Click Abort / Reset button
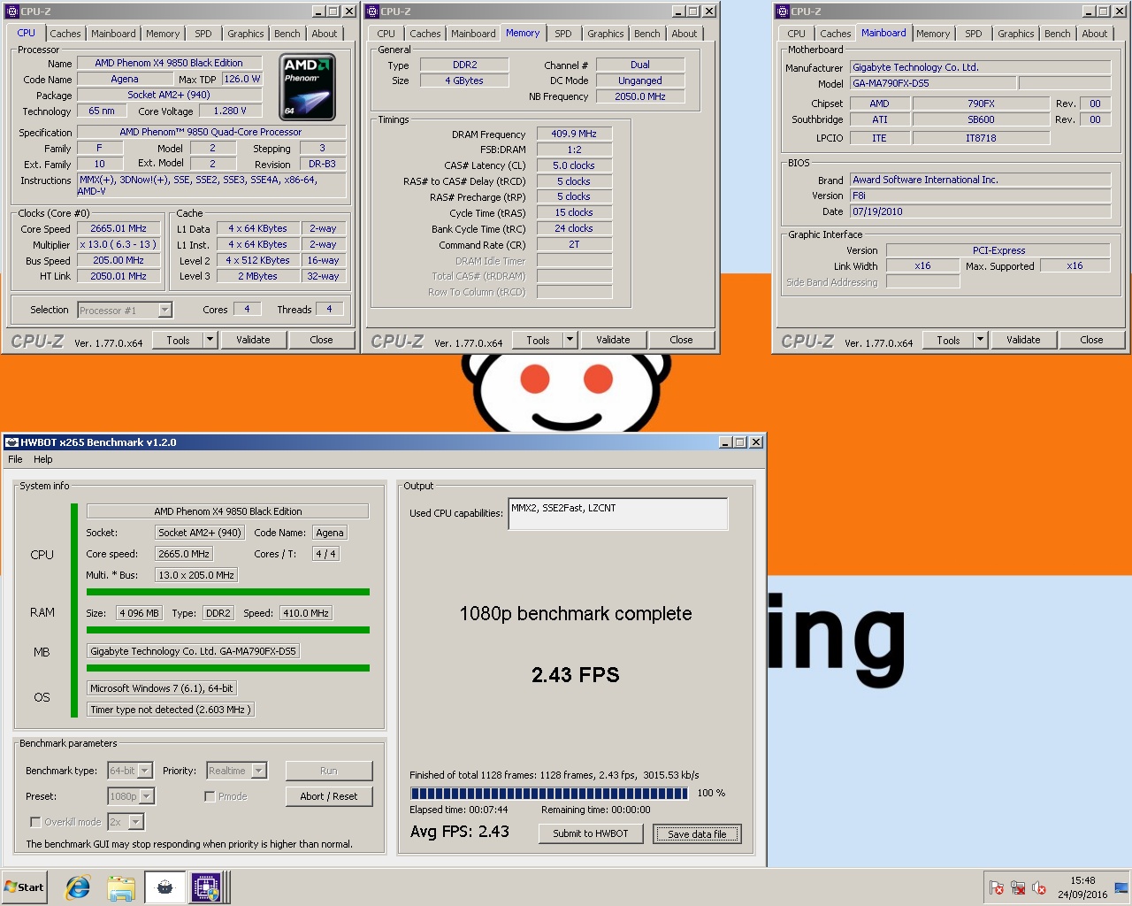The image size is (1132, 906). [x=329, y=796]
